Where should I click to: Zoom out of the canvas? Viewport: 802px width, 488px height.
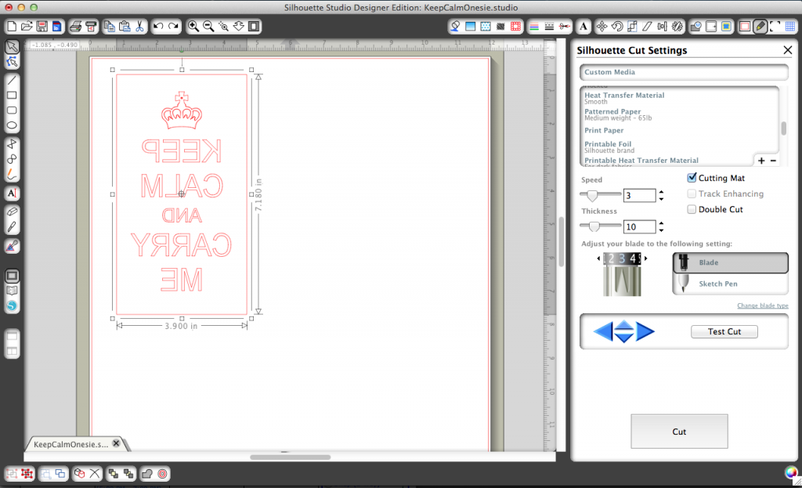[208, 26]
